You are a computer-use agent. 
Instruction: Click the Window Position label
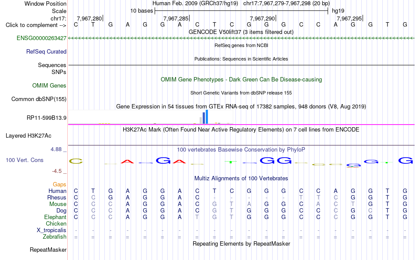click(45, 3)
